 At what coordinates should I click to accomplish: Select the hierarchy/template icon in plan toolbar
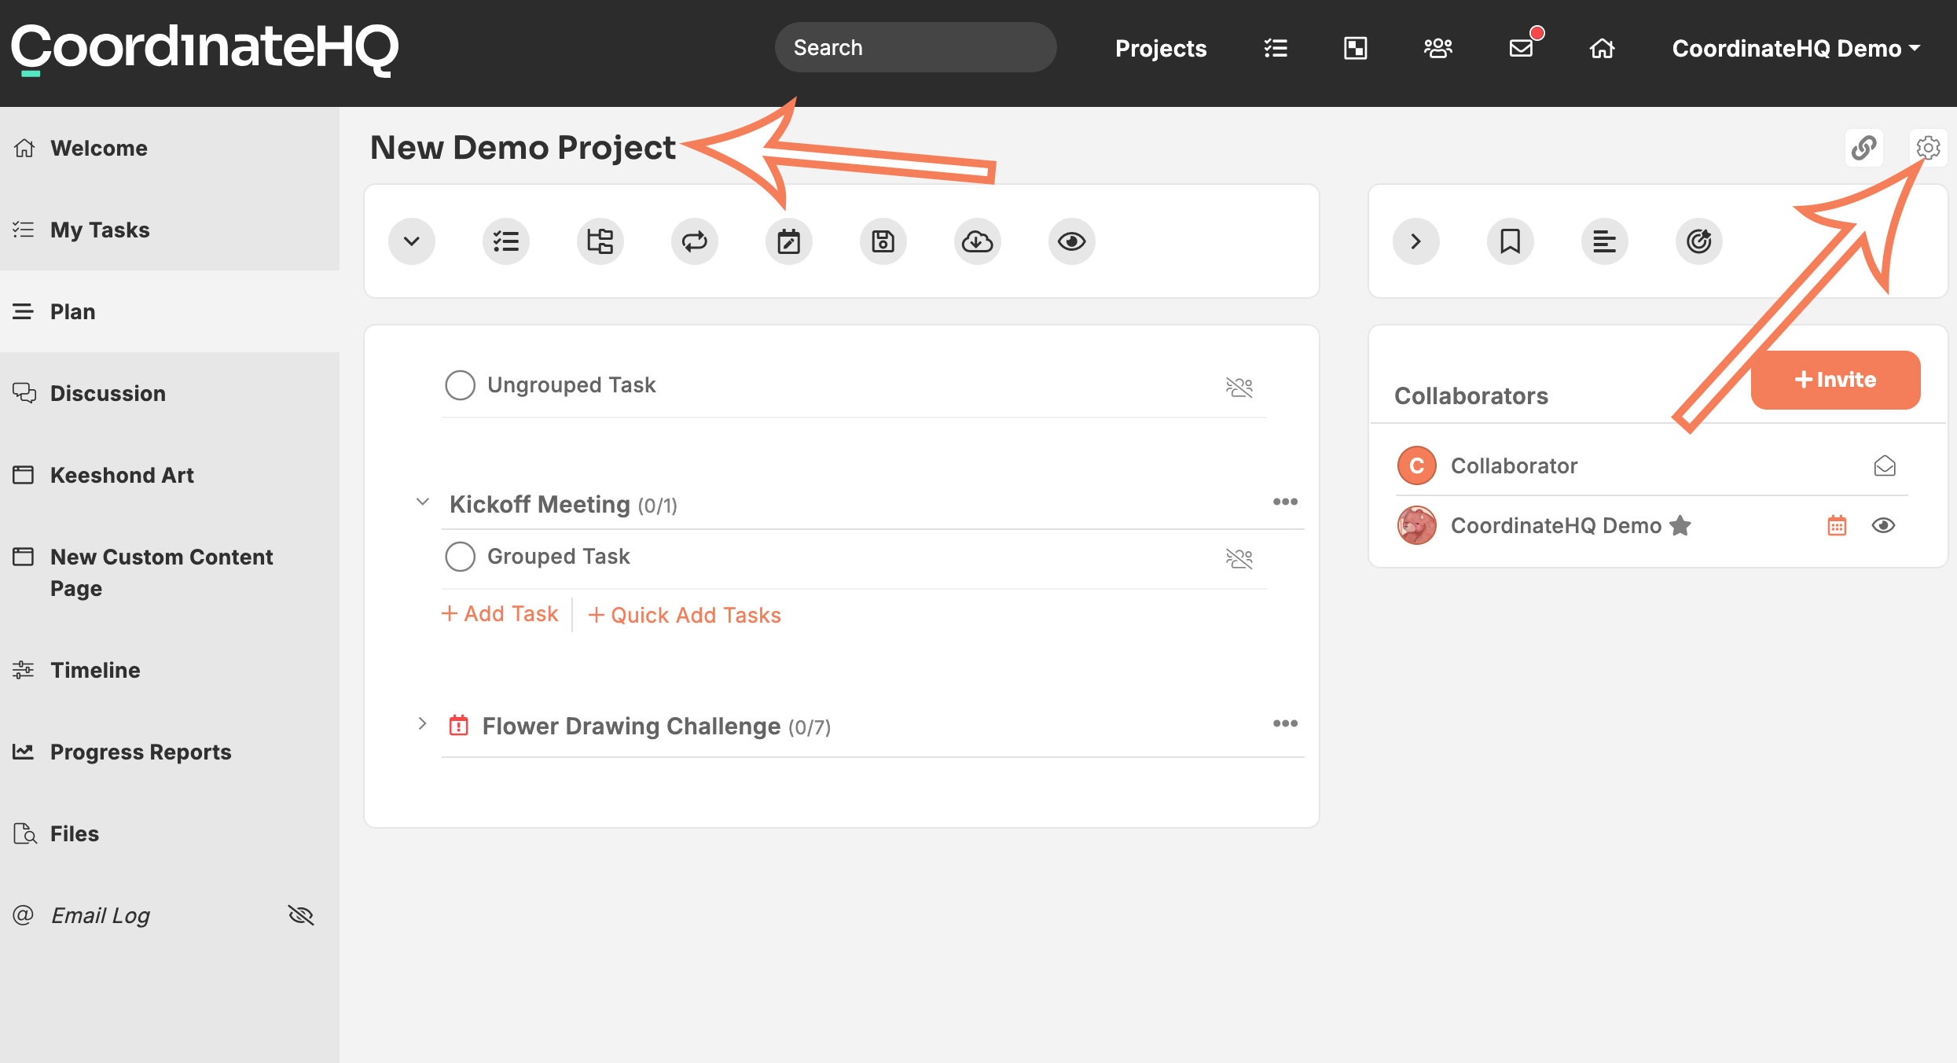click(600, 241)
